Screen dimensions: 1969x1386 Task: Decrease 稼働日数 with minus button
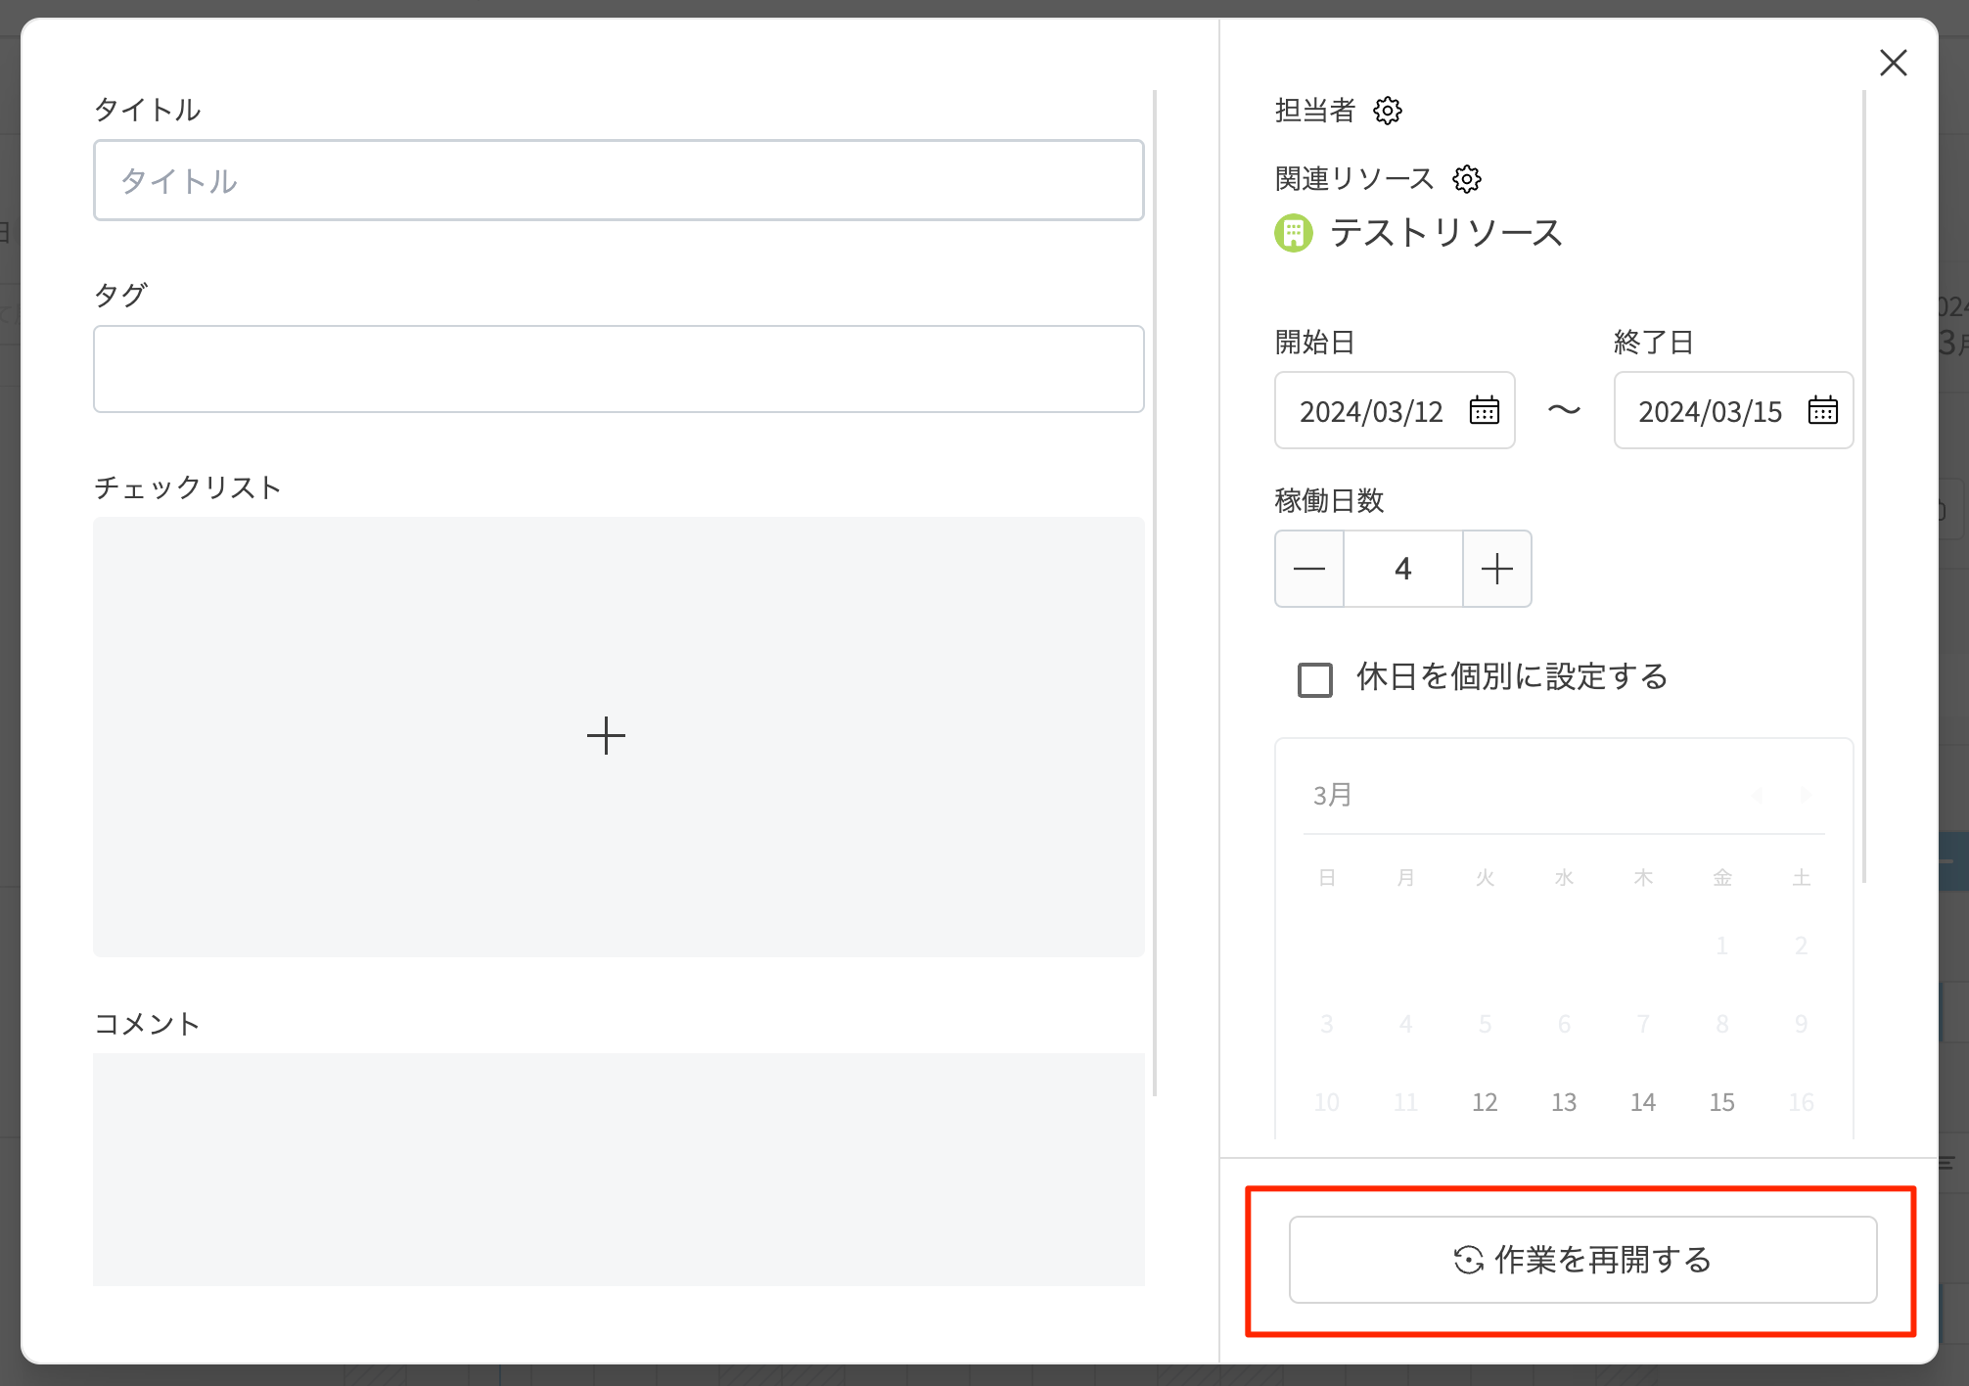point(1309,569)
